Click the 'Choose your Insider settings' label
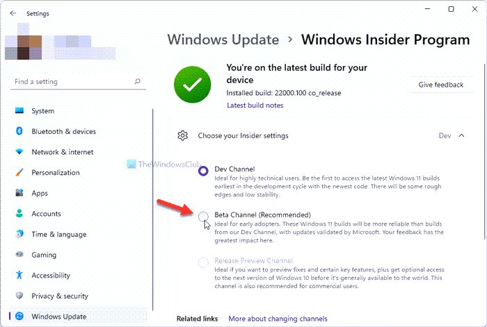487x327 pixels. click(x=243, y=136)
